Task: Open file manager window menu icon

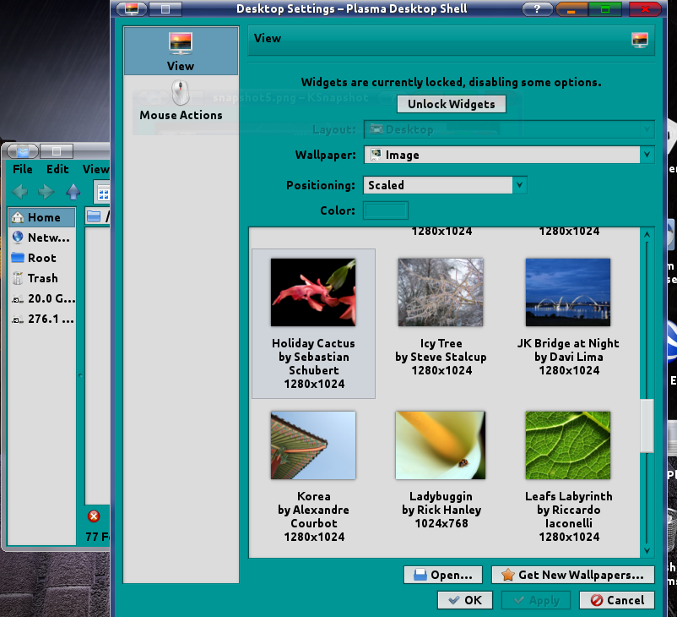Action: (x=23, y=151)
